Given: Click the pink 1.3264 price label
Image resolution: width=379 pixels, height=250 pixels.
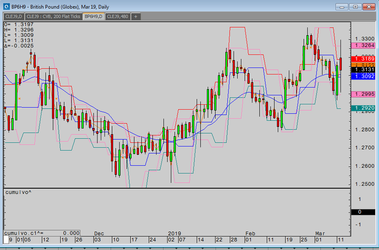Looking at the screenshot, I should (x=363, y=45).
